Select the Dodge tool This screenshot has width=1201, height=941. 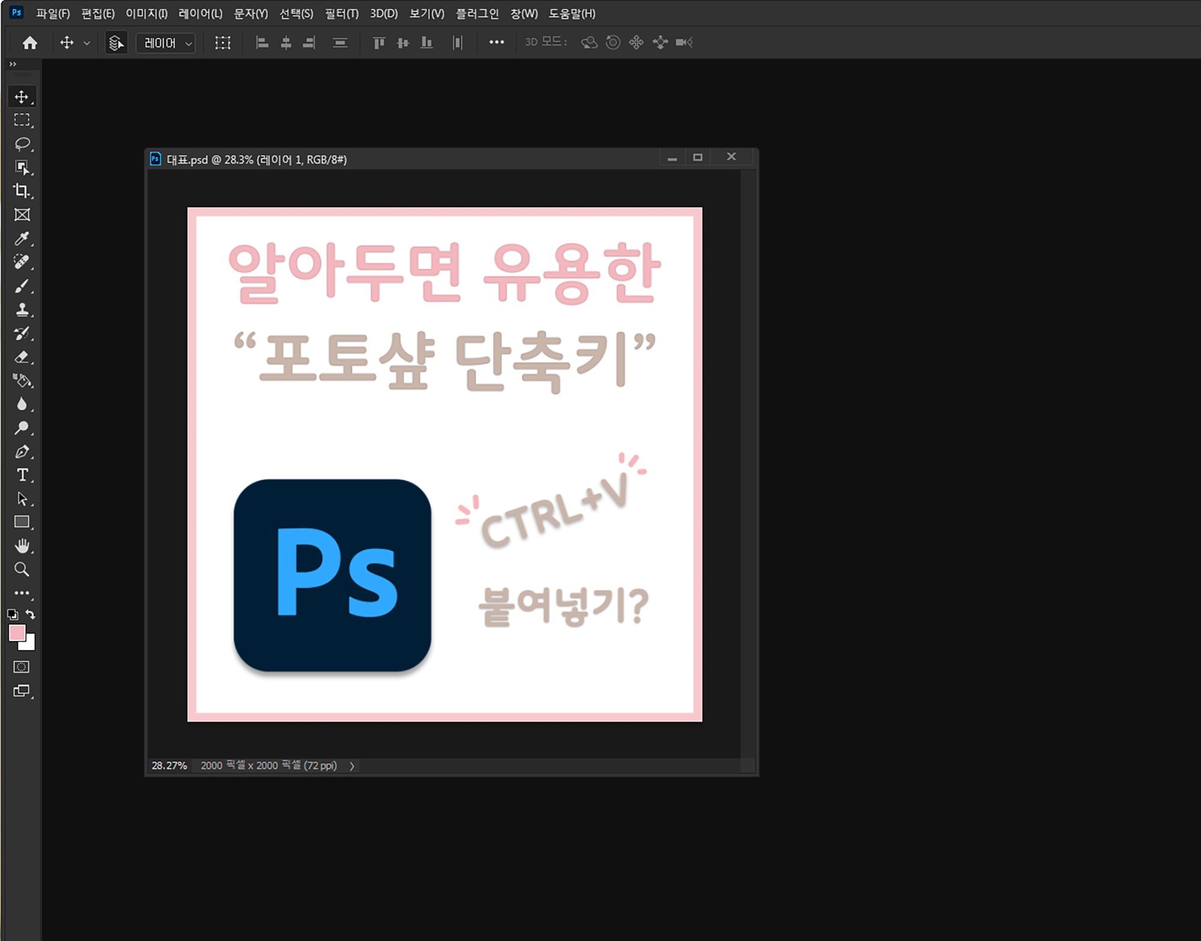coord(22,428)
